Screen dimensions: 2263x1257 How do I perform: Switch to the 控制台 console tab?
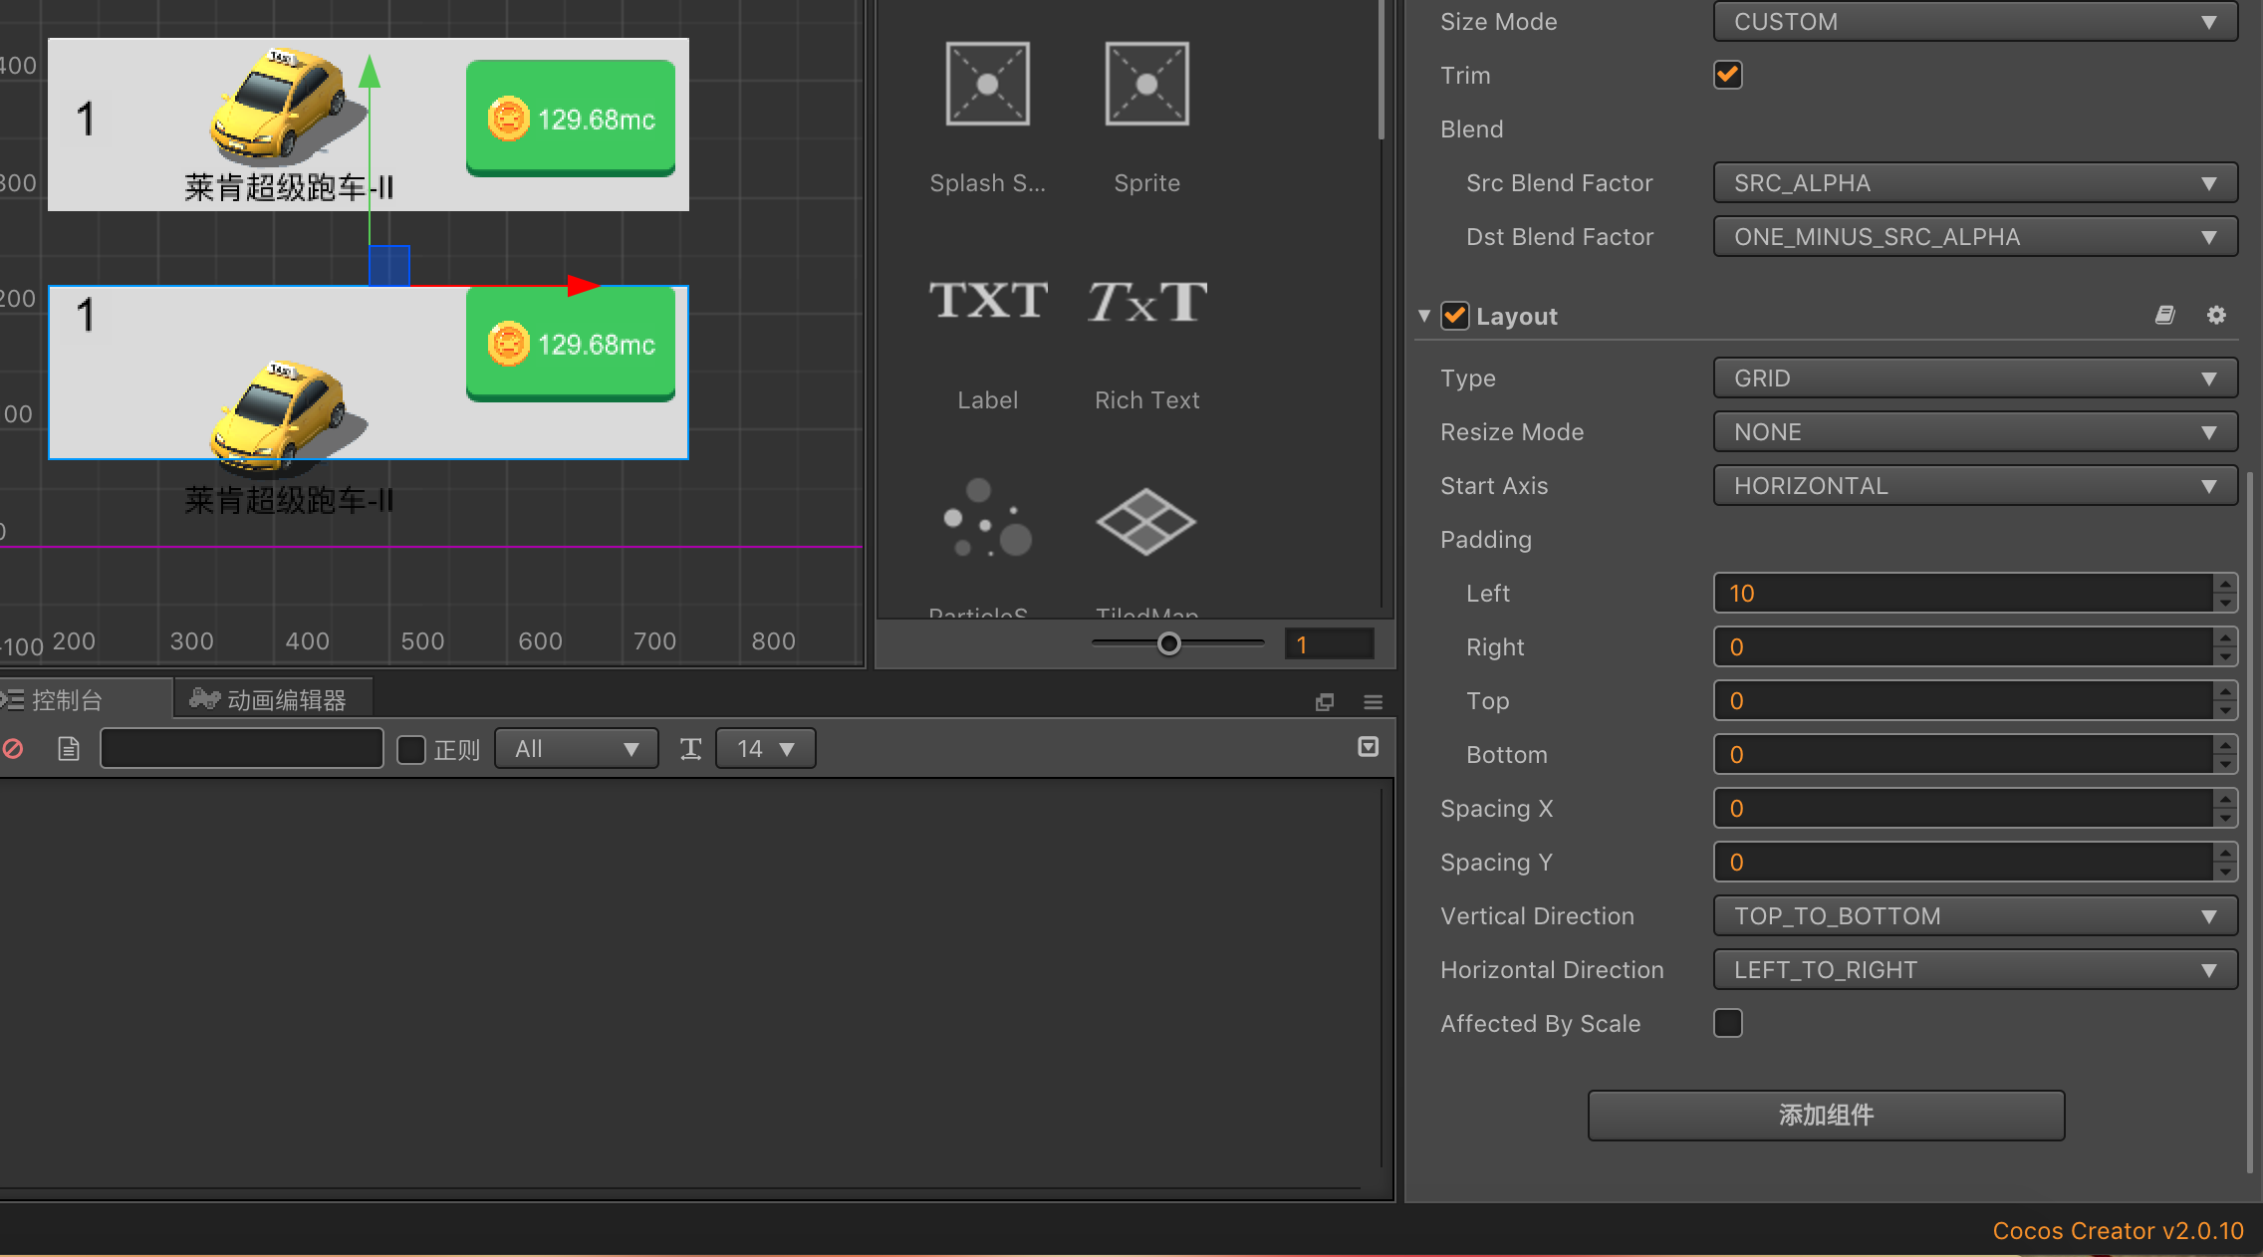tap(66, 700)
